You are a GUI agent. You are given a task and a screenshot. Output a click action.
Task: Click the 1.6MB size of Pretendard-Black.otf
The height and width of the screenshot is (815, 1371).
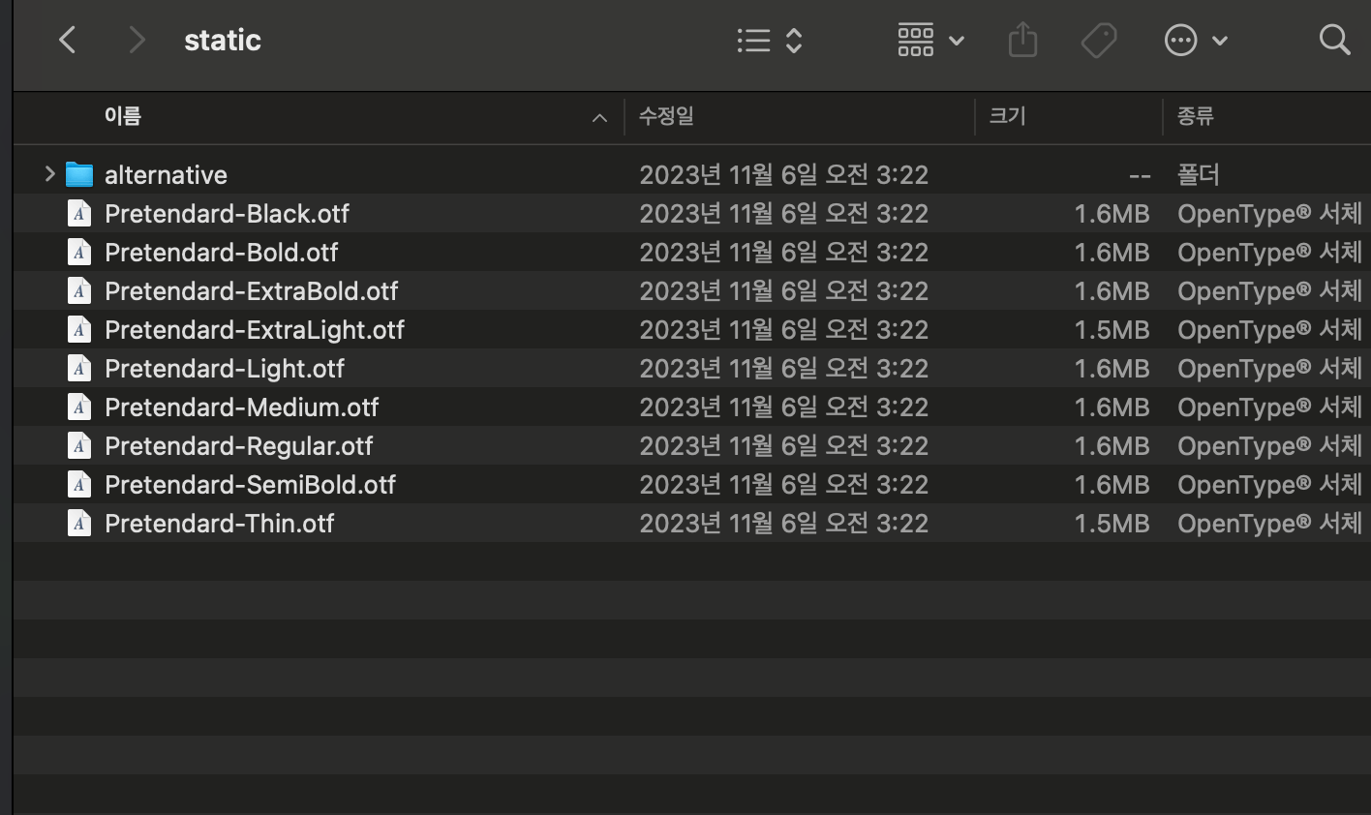1112,214
